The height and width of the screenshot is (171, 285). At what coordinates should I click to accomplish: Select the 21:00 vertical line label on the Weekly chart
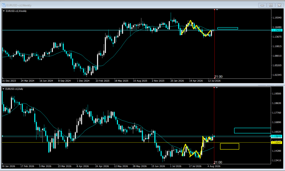pyautogui.click(x=218, y=77)
